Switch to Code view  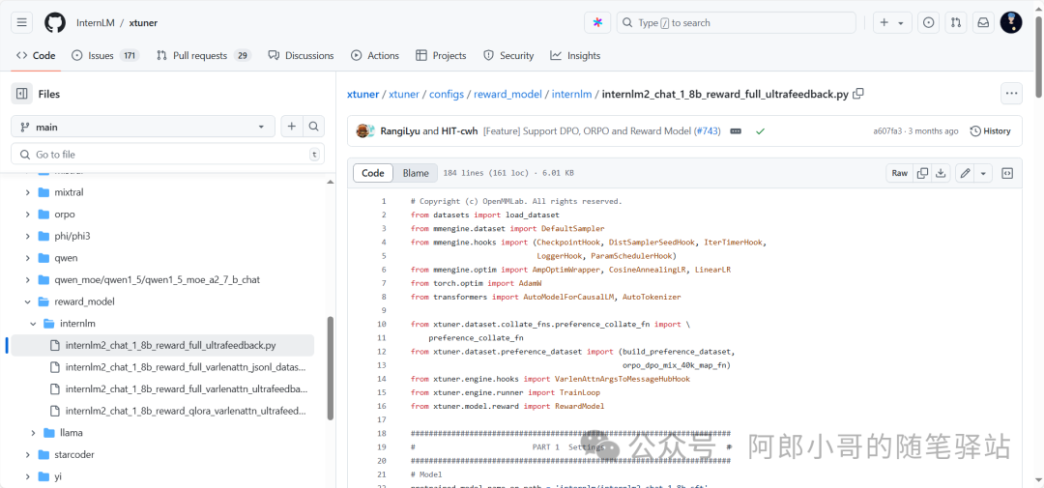tap(373, 173)
